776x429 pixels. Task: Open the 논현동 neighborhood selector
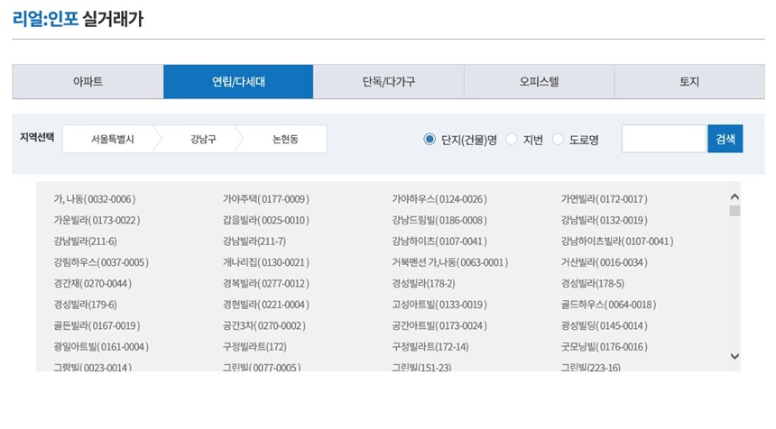pyautogui.click(x=285, y=139)
